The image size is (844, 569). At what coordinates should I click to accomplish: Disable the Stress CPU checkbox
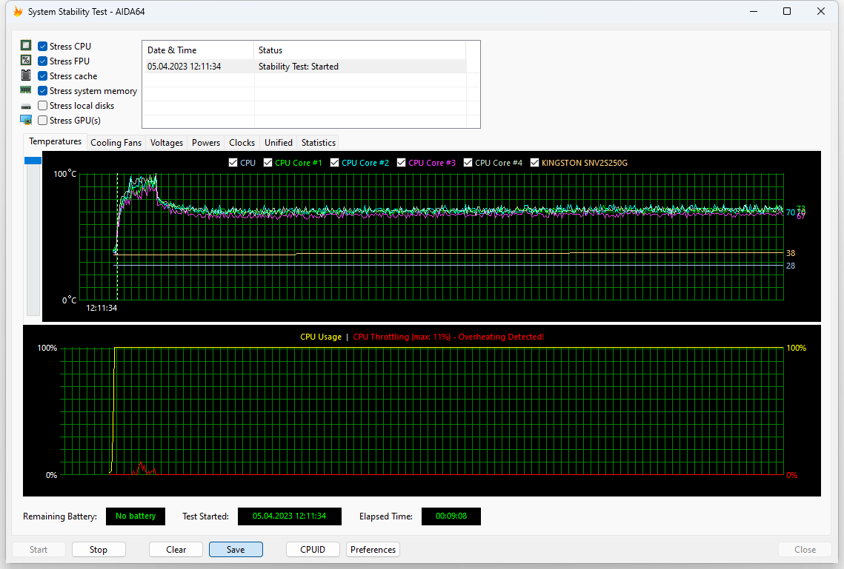(x=42, y=45)
